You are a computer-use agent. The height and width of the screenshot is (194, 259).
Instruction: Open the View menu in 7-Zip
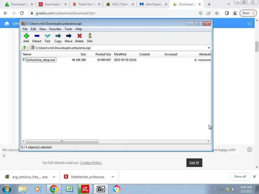(x=42, y=29)
